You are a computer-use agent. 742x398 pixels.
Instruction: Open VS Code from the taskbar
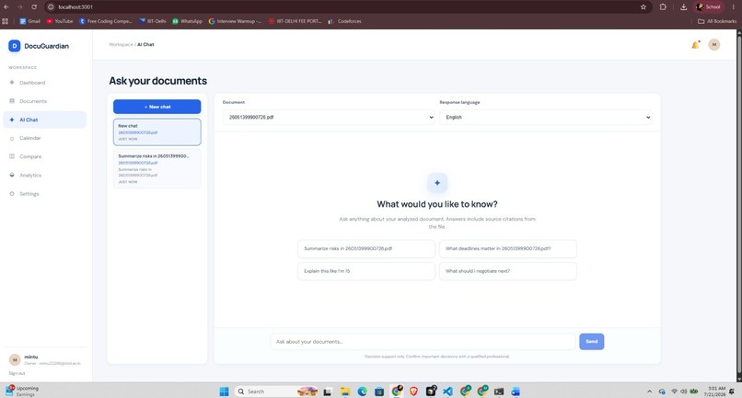click(x=447, y=392)
